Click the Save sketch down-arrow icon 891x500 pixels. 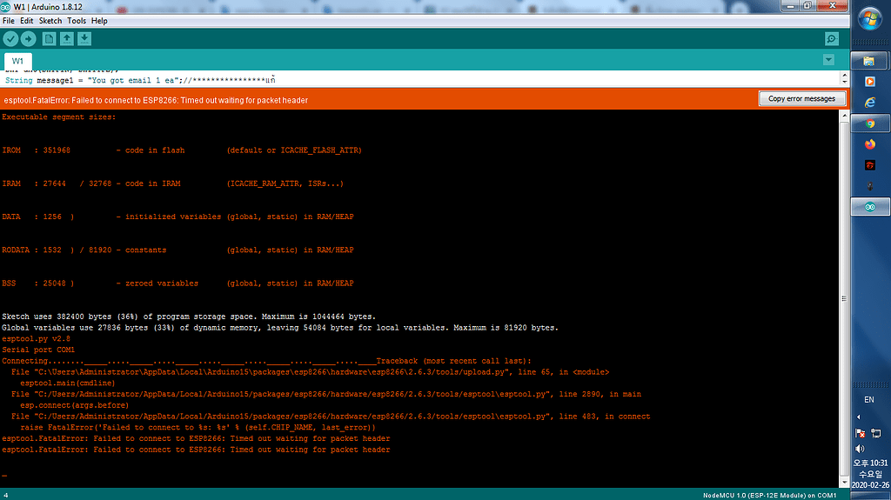pos(84,38)
